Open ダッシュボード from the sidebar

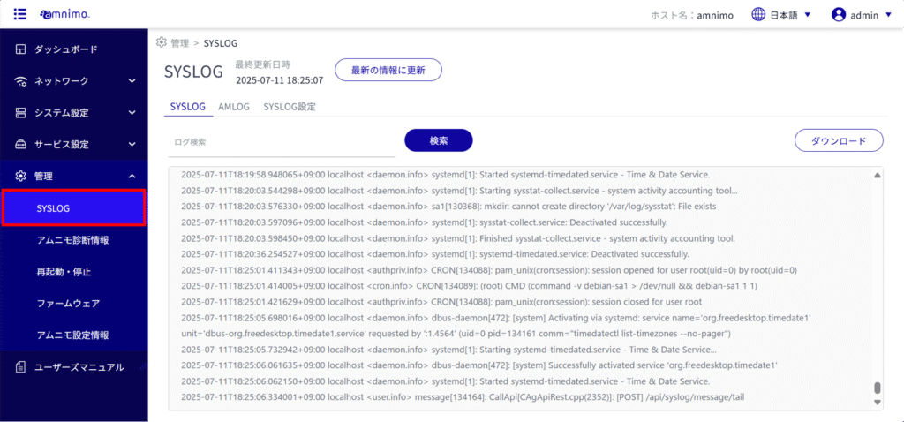click(x=65, y=49)
